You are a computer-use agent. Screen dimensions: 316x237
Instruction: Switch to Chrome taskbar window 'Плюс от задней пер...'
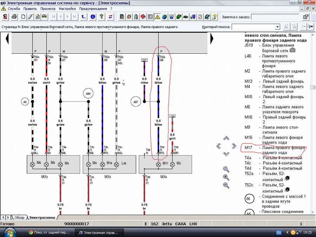click(x=49, y=232)
